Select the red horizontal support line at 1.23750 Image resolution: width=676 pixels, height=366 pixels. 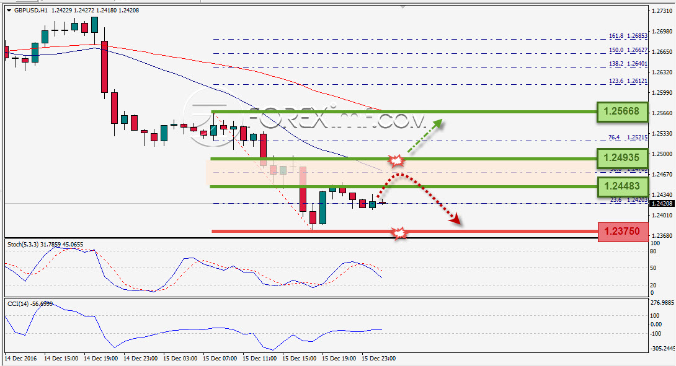(405, 232)
